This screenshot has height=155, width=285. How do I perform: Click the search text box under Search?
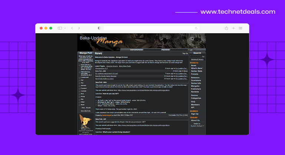click(x=196, y=57)
